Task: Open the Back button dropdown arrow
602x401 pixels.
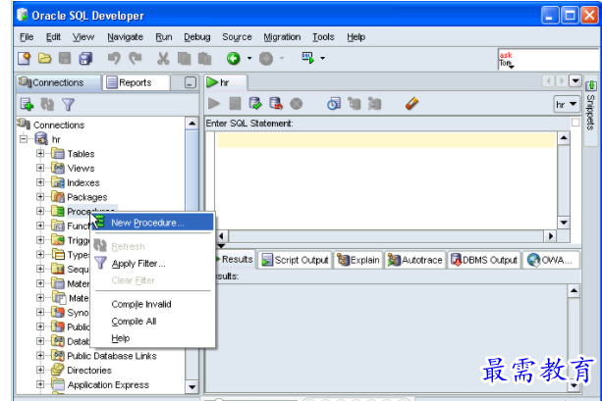Action: click(249, 58)
